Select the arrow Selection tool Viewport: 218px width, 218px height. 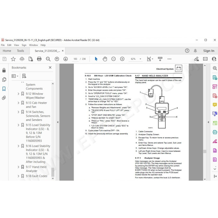coord(96,59)
